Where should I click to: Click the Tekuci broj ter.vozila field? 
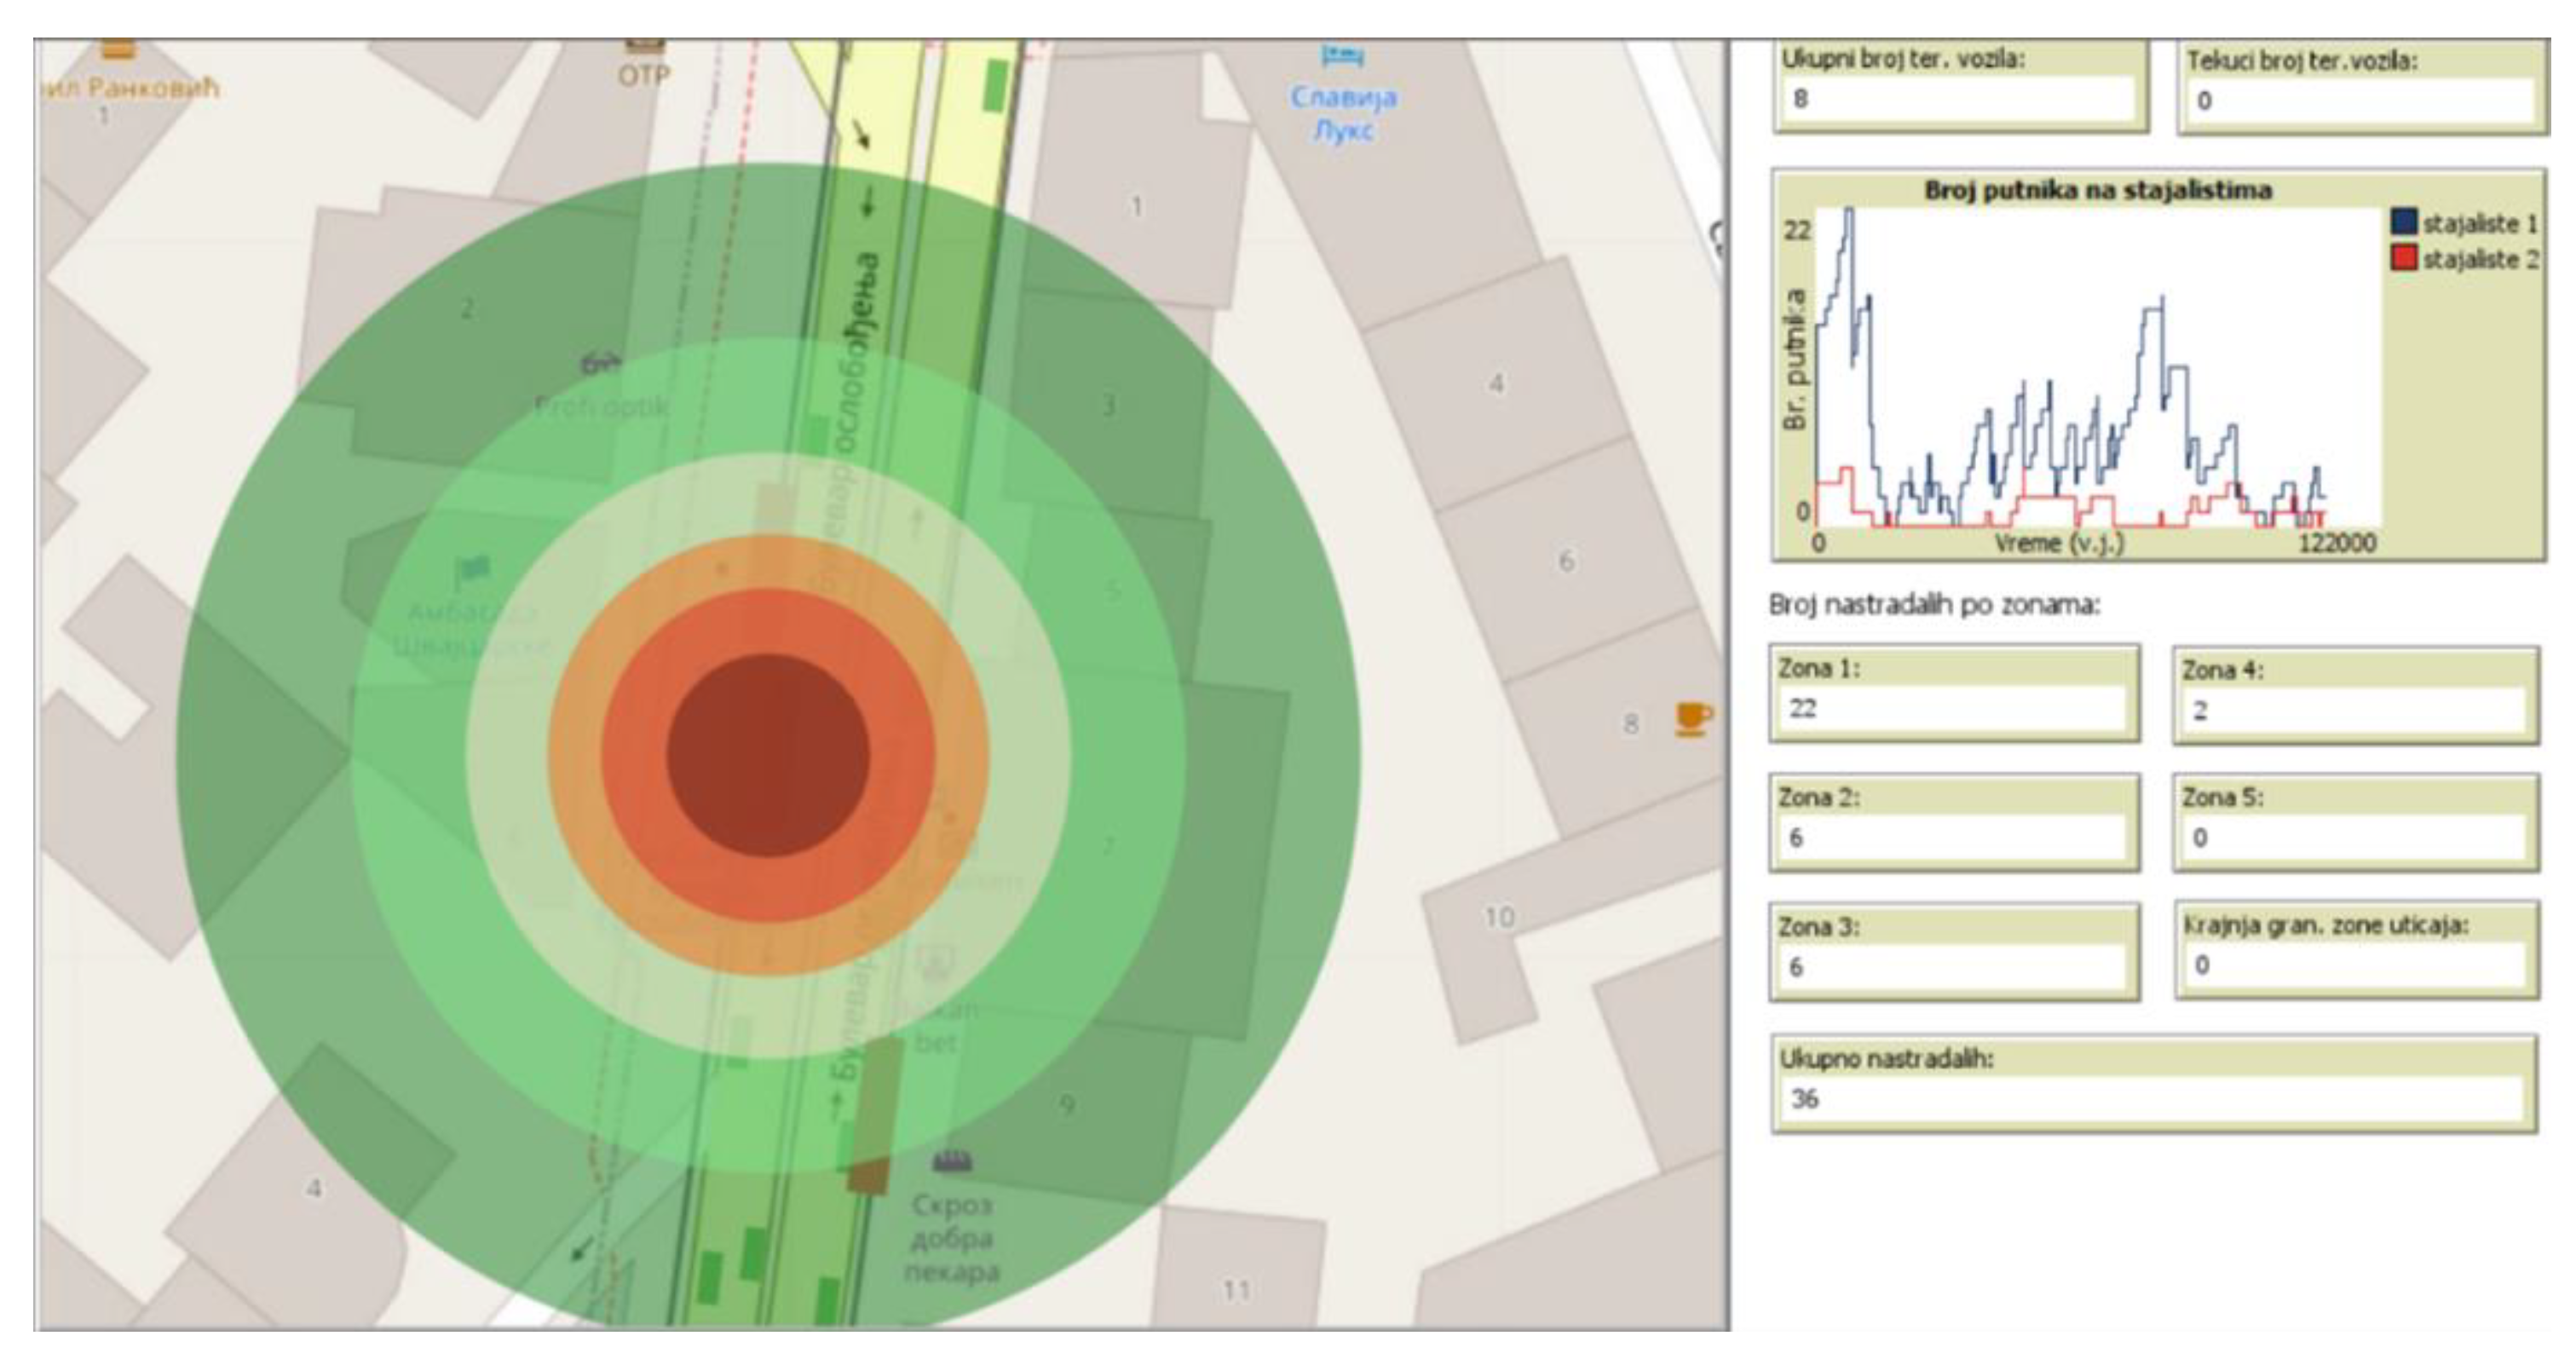[x=2360, y=101]
